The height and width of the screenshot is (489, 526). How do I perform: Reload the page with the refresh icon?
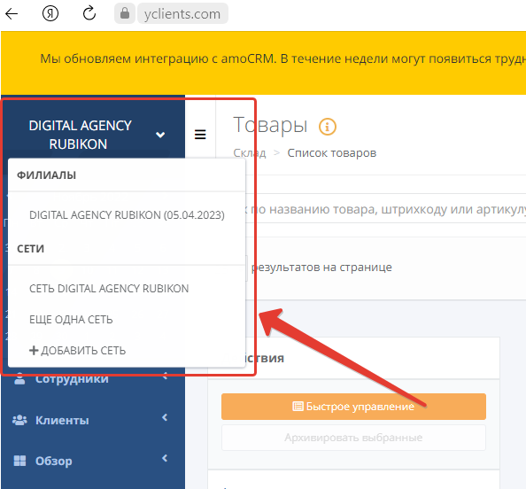(x=89, y=14)
